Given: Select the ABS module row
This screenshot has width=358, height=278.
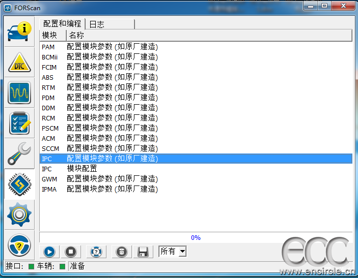Looking at the screenshot, I should (x=196, y=77).
